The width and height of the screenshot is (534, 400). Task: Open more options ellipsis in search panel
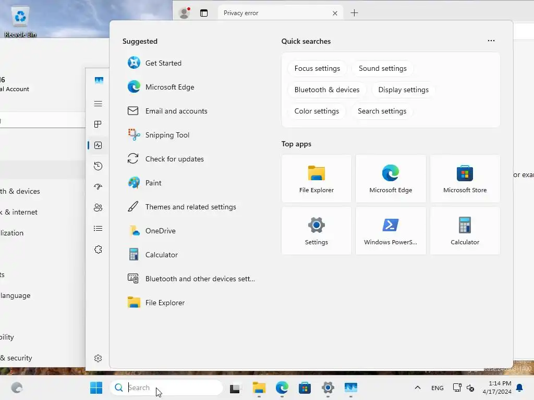tap(491, 41)
